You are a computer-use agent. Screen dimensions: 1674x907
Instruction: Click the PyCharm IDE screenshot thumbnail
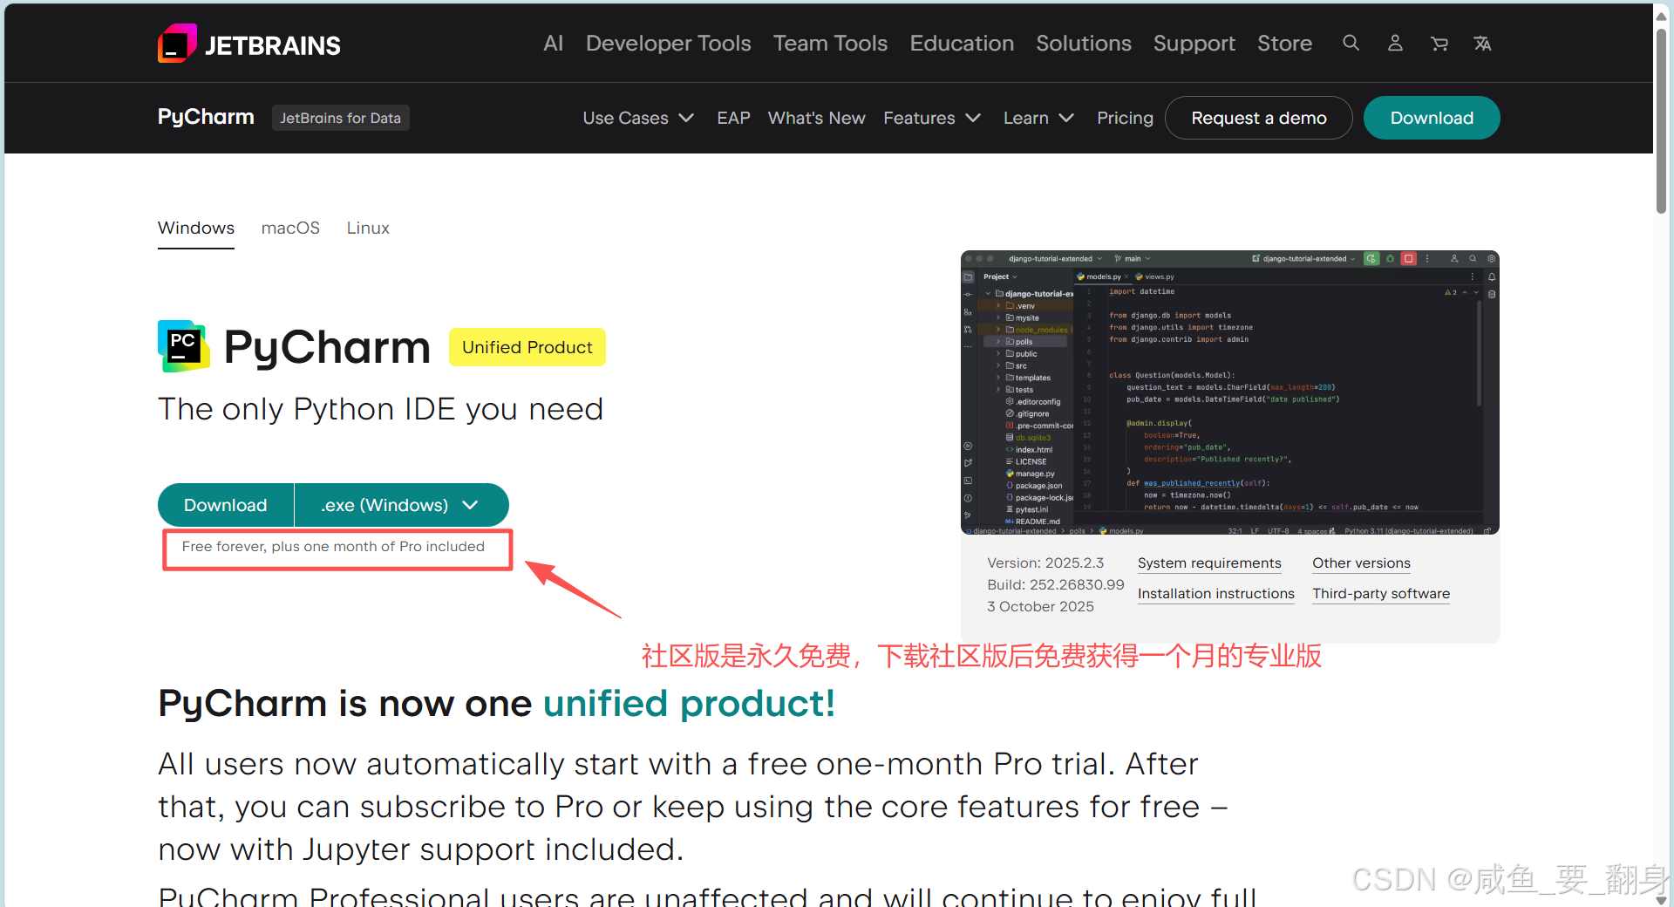pos(1229,392)
